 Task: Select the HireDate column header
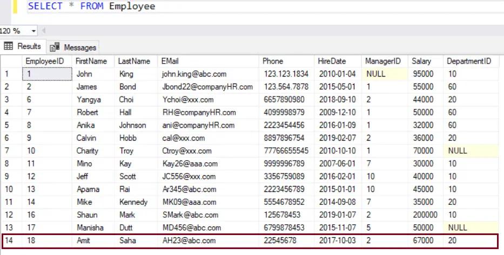click(332, 61)
